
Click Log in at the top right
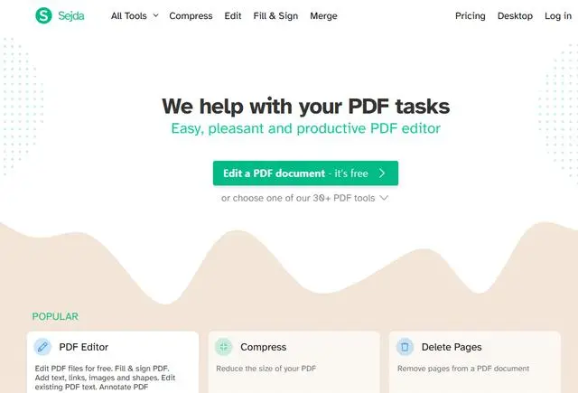558,16
